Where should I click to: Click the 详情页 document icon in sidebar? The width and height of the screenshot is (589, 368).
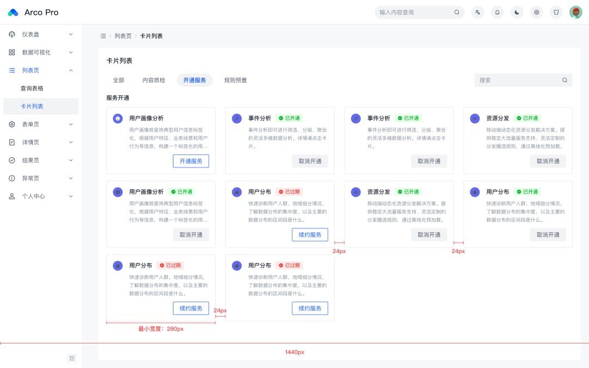(12, 142)
